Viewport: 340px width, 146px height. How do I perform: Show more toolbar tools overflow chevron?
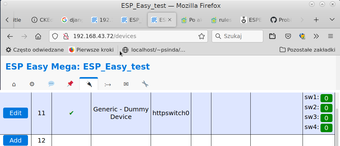316,36
